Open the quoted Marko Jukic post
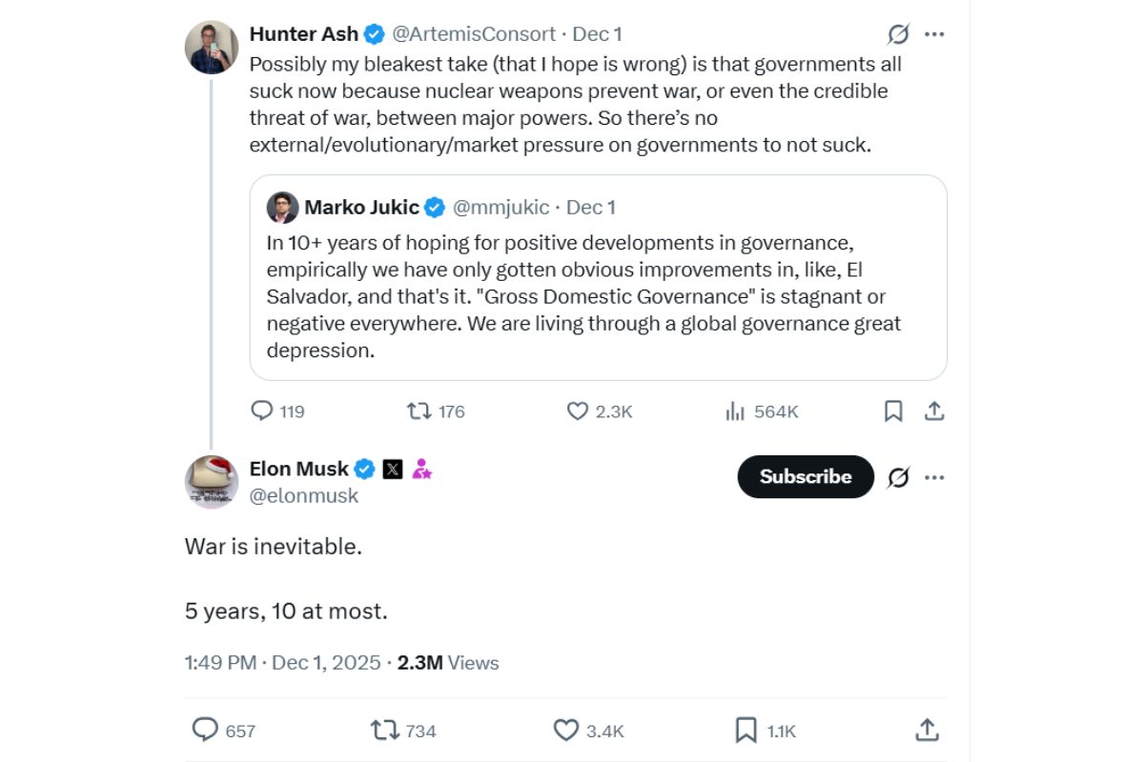The height and width of the screenshot is (762, 1144). tap(599, 278)
